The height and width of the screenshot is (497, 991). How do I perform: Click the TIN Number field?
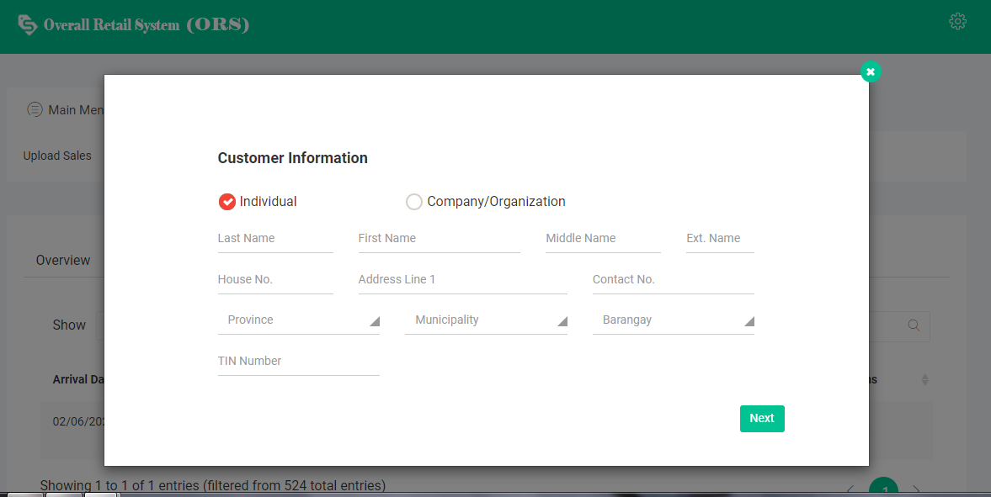[298, 362]
